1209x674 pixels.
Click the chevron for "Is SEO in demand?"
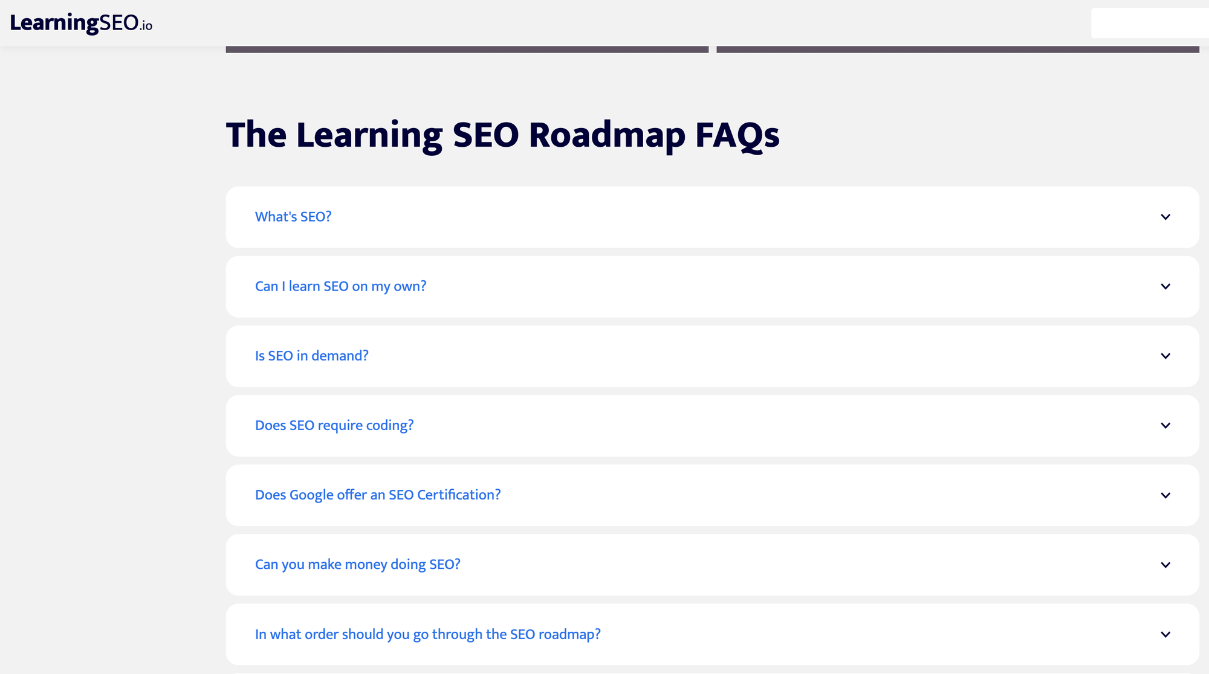coord(1165,356)
